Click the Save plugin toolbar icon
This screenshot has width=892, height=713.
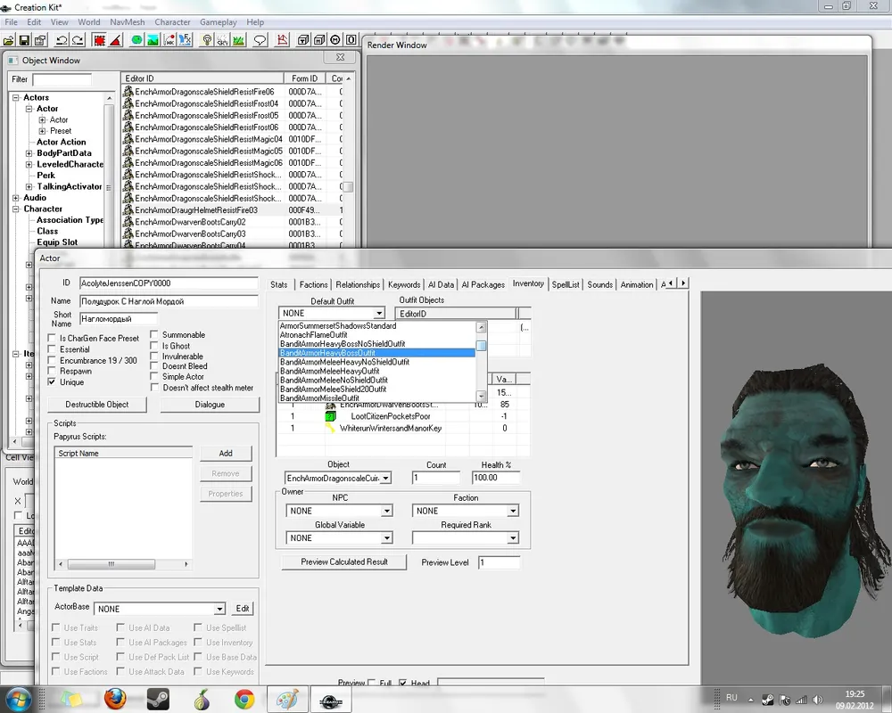pyautogui.click(x=25, y=40)
